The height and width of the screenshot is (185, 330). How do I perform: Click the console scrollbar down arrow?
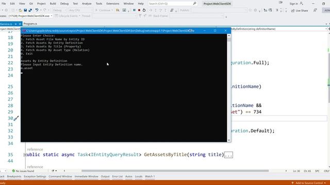(x=229, y=140)
